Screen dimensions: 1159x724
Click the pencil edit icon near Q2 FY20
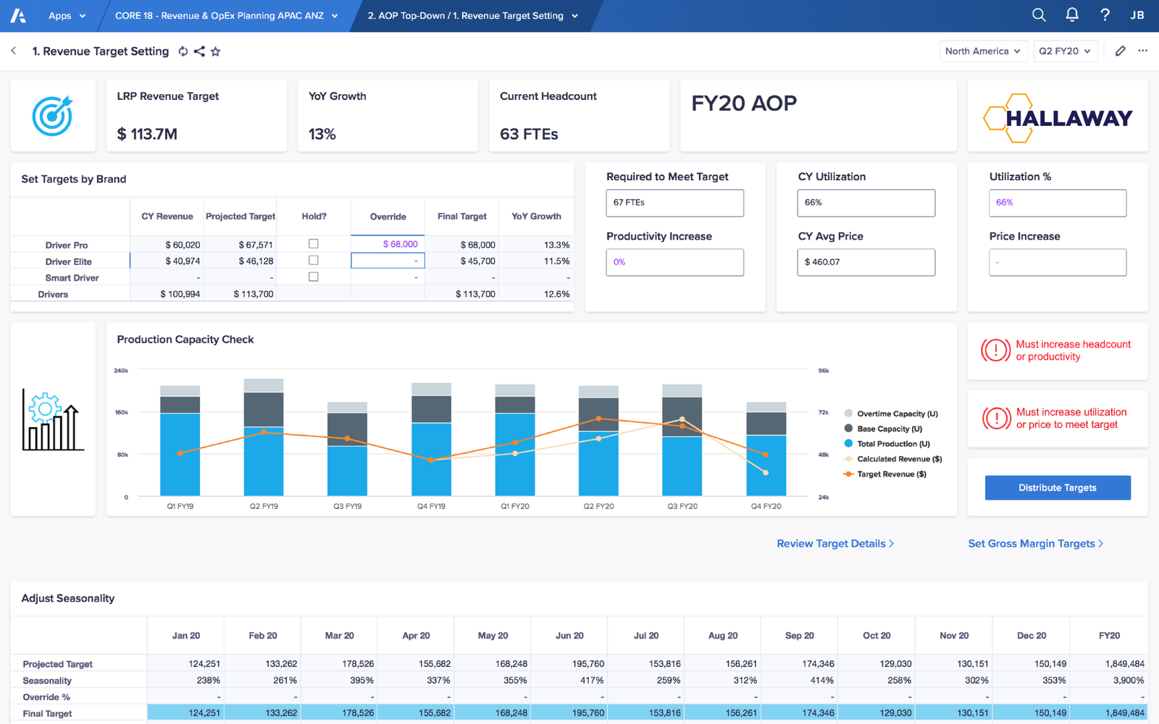[x=1120, y=51]
